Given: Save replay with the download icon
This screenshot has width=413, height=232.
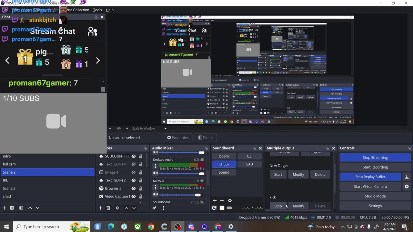Looking at the screenshot, I should point(407,177).
